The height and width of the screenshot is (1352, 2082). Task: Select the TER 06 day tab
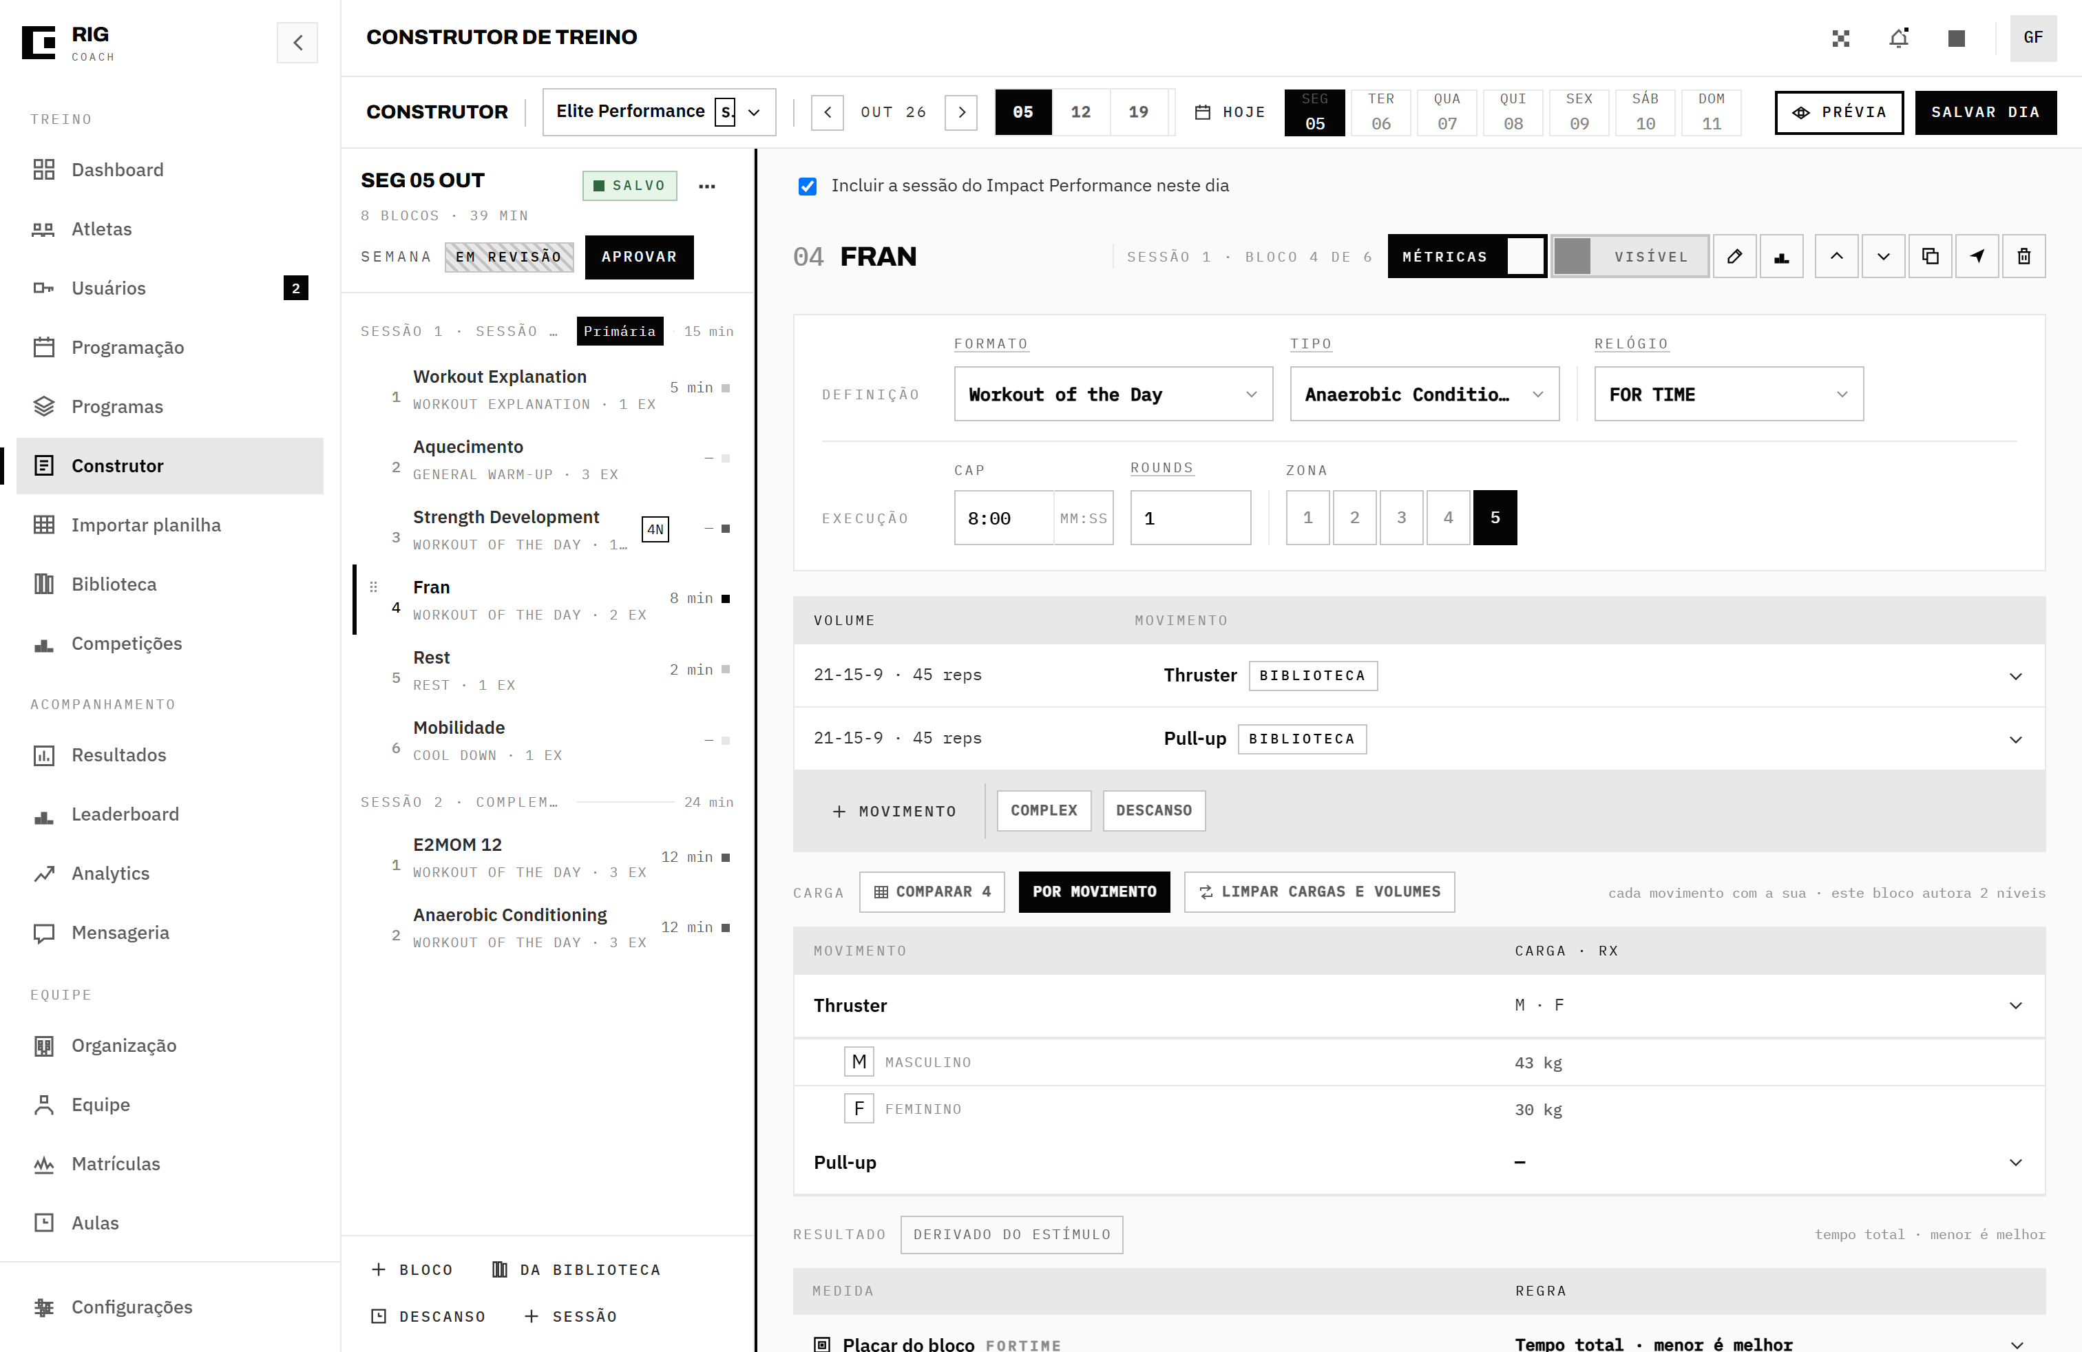click(x=1381, y=112)
